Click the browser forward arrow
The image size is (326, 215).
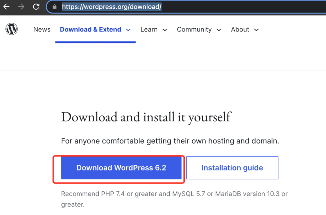point(21,7)
